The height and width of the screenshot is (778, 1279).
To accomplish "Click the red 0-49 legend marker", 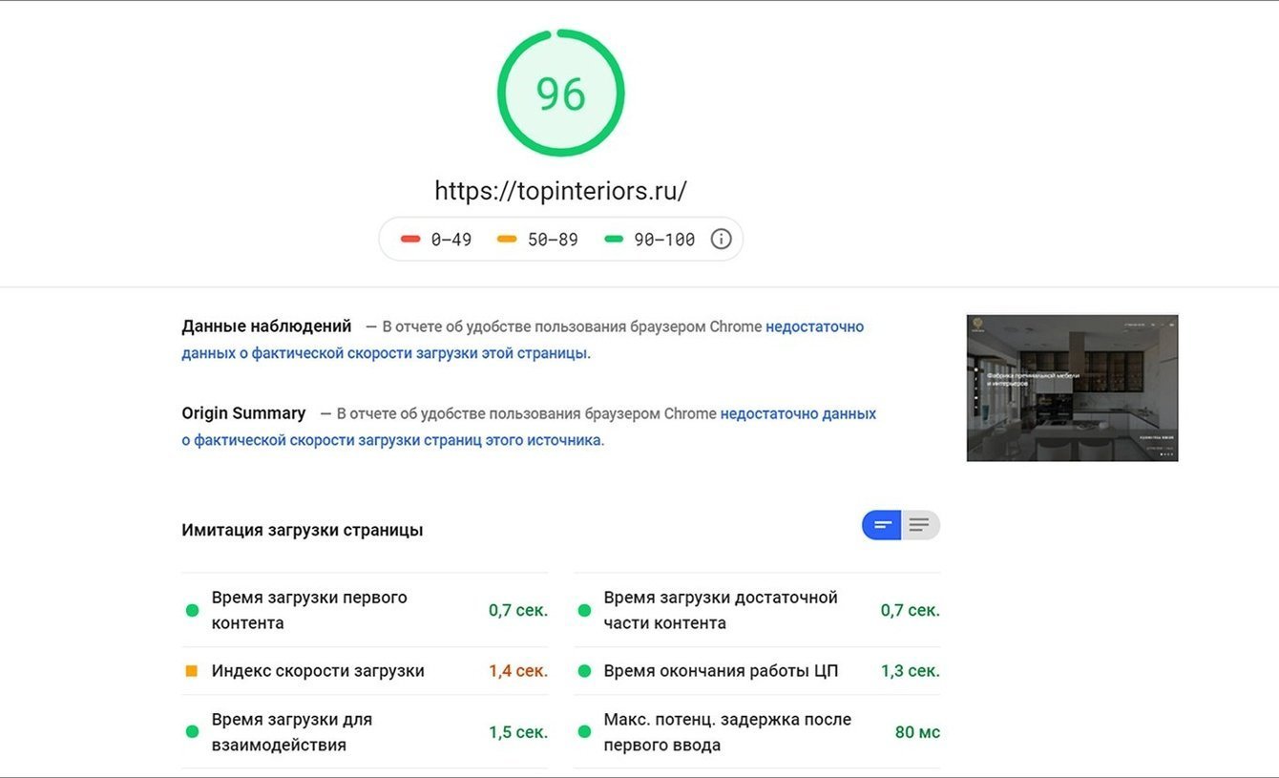I will tap(410, 239).
